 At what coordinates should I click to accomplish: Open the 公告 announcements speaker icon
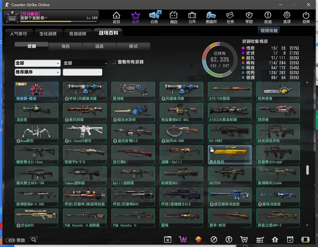pyautogui.click(x=154, y=17)
